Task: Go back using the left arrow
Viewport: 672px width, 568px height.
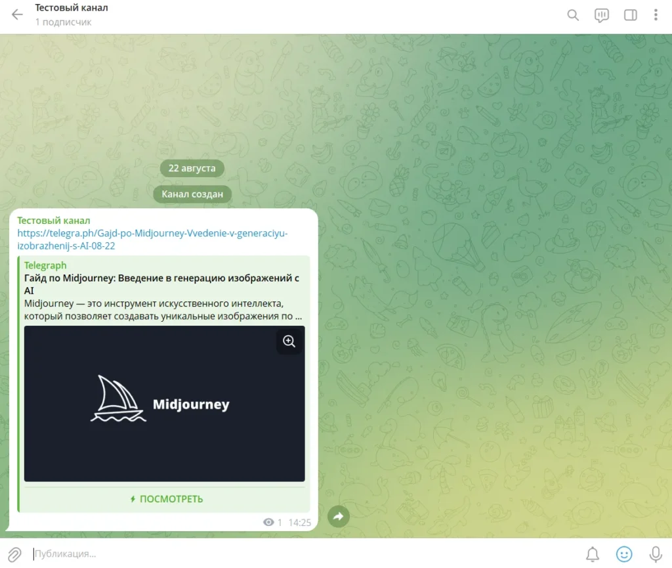Action: tap(17, 14)
